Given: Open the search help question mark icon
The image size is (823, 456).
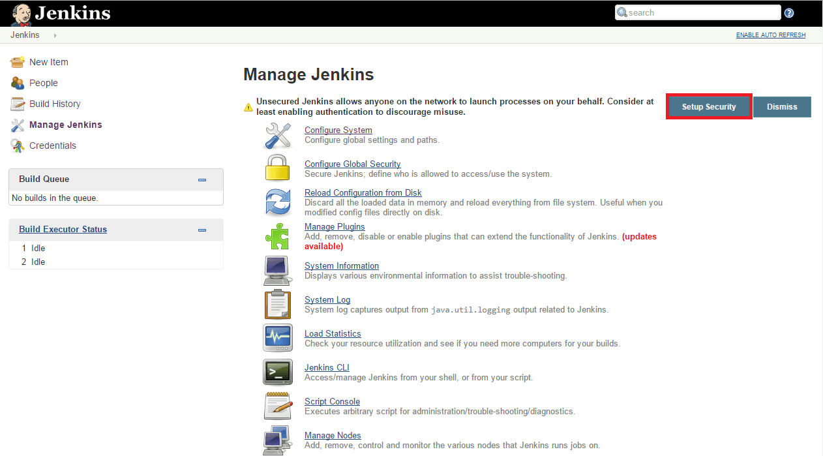Looking at the screenshot, I should [789, 13].
